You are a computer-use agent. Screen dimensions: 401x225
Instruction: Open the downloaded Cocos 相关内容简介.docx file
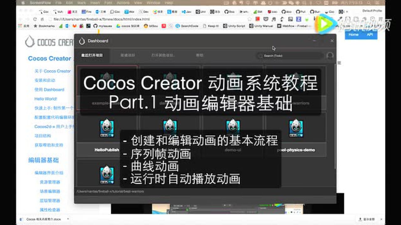point(41,219)
